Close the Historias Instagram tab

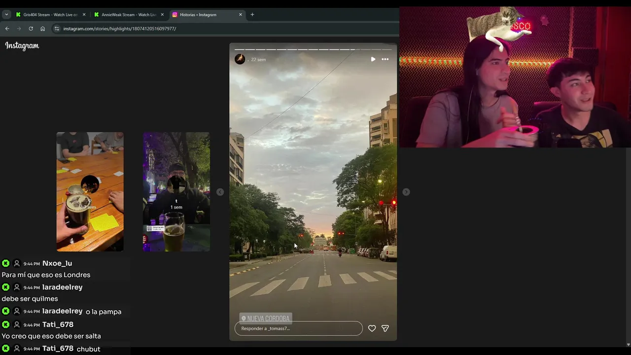point(241,14)
